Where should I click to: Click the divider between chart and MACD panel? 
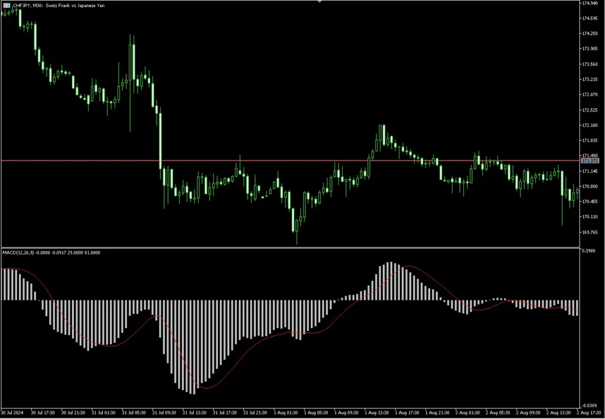pyautogui.click(x=295, y=247)
